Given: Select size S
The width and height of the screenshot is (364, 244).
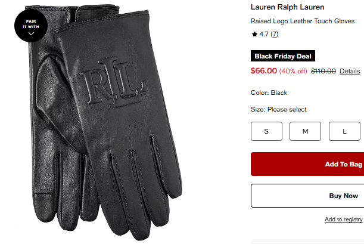Looking at the screenshot, I should [x=266, y=131].
